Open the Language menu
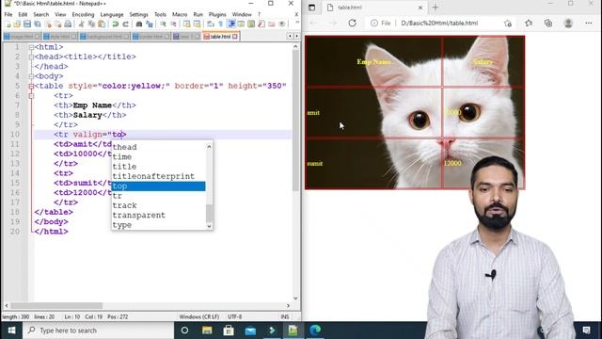Screen dimensions: 602x339 pyautogui.click(x=112, y=14)
